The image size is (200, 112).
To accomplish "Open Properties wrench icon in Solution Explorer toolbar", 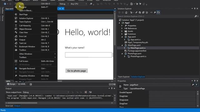I will click(x=155, y=12).
